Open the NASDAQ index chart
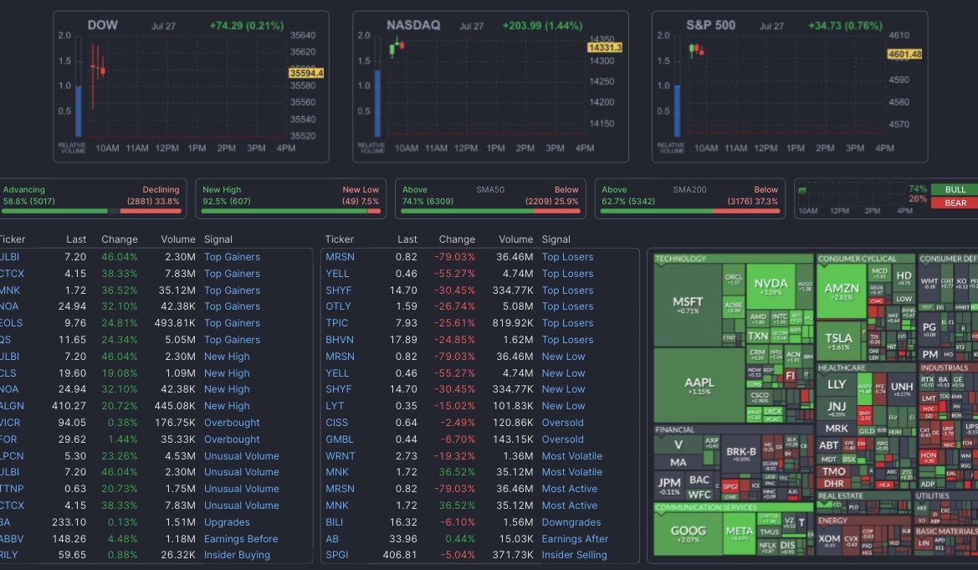Image resolution: width=978 pixels, height=570 pixels. point(490,87)
